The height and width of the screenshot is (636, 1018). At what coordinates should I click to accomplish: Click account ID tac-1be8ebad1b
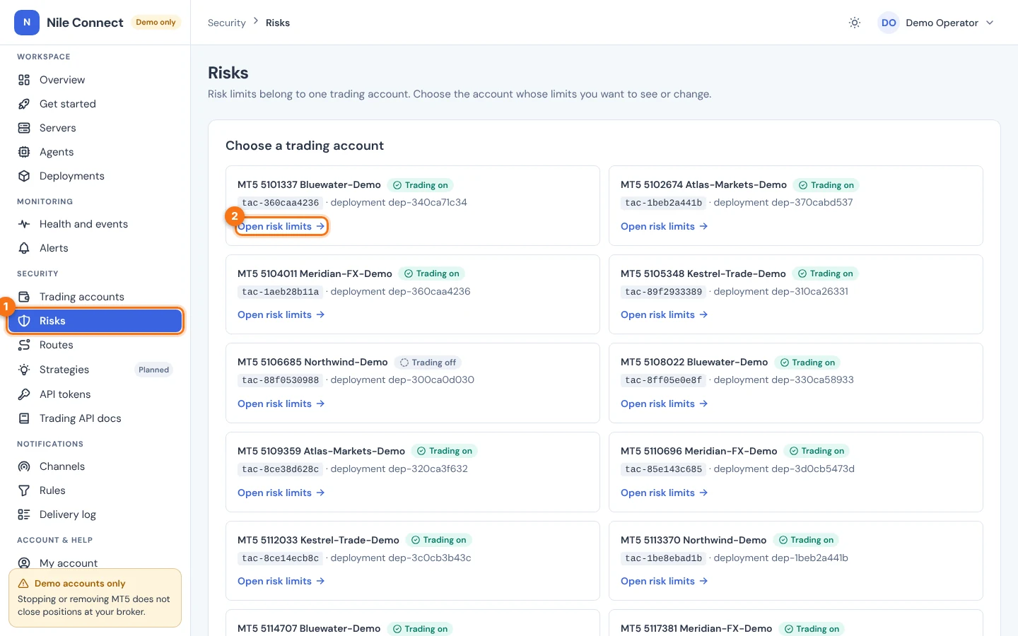(x=664, y=558)
